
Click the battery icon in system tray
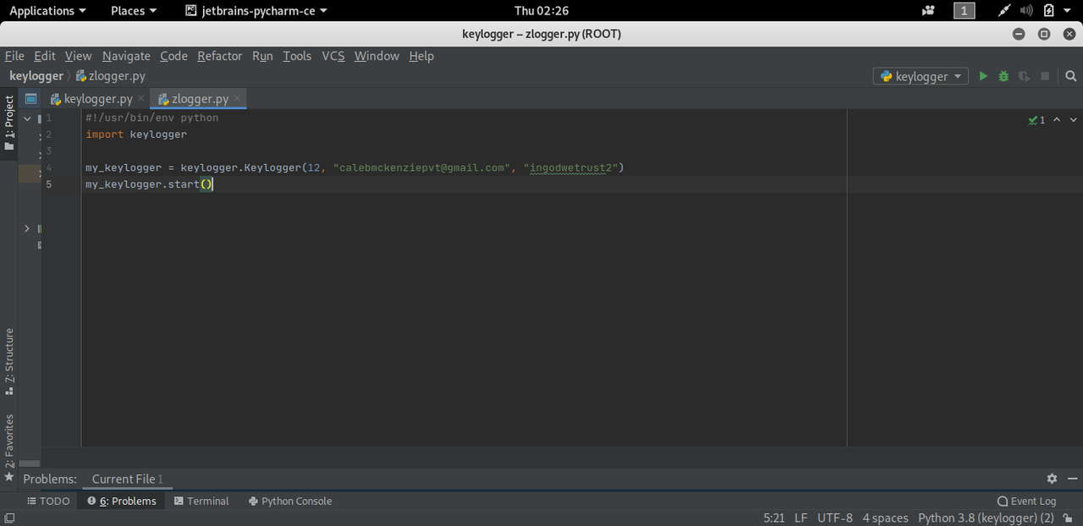(1049, 11)
